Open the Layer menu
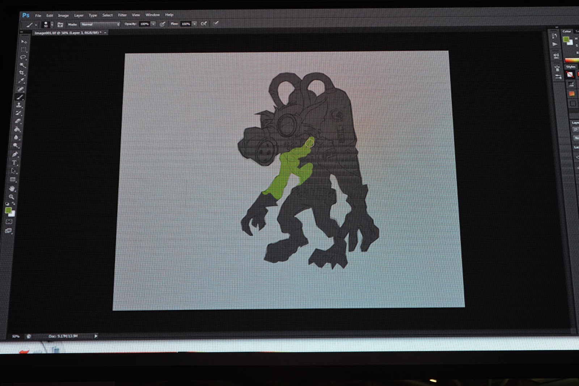The height and width of the screenshot is (386, 579). [x=79, y=15]
